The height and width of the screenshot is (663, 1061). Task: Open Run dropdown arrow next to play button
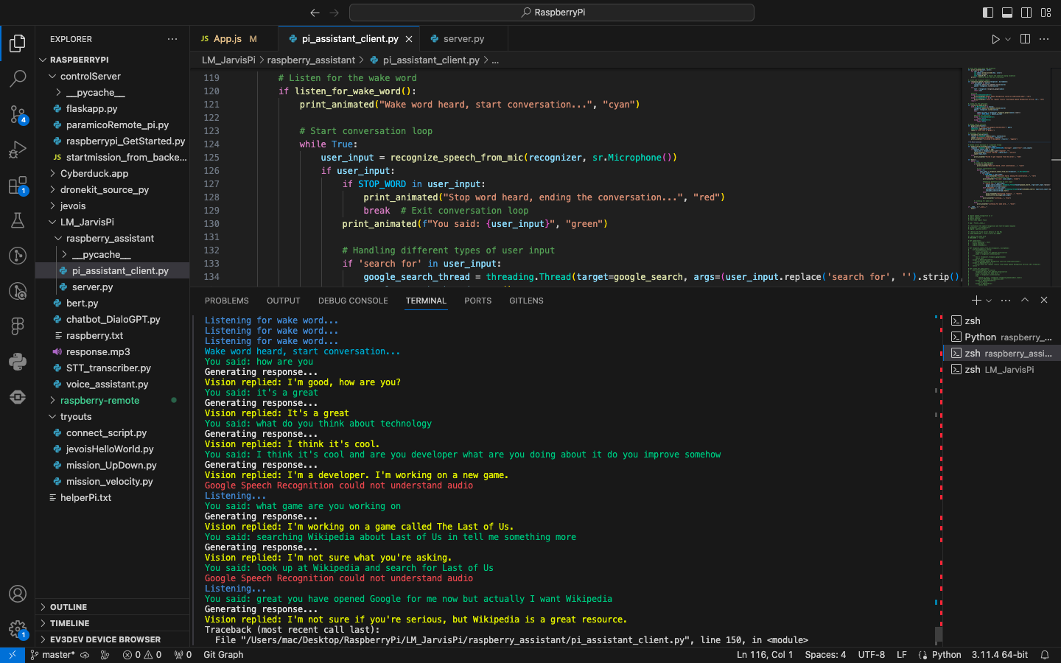pyautogui.click(x=1007, y=39)
